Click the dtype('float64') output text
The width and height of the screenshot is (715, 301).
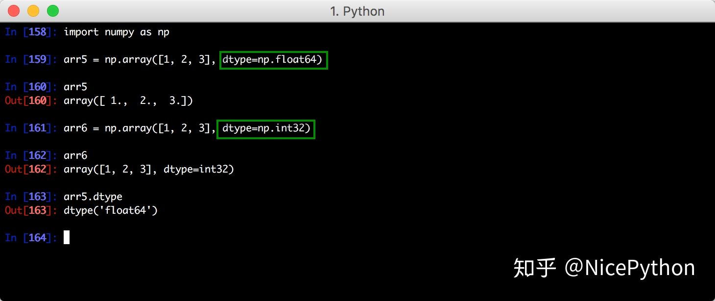(111, 211)
